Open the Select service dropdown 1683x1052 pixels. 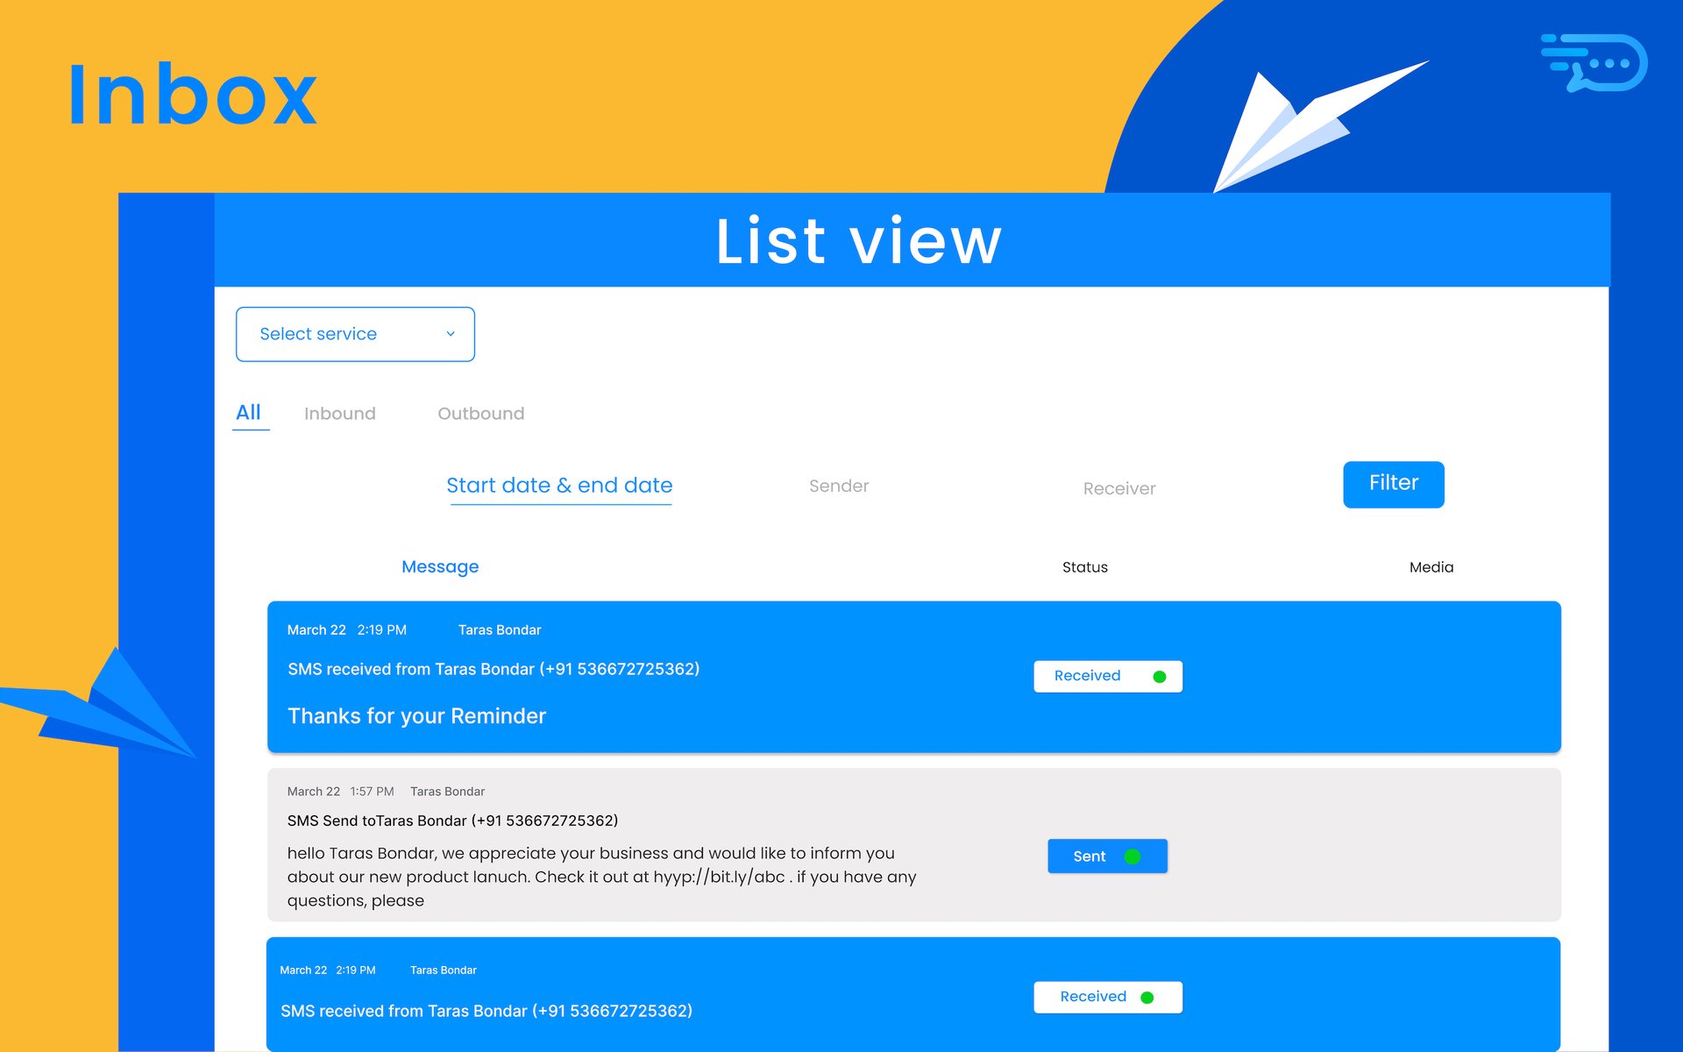click(x=354, y=333)
